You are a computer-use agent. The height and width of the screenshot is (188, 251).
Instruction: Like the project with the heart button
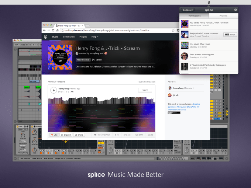point(54,135)
